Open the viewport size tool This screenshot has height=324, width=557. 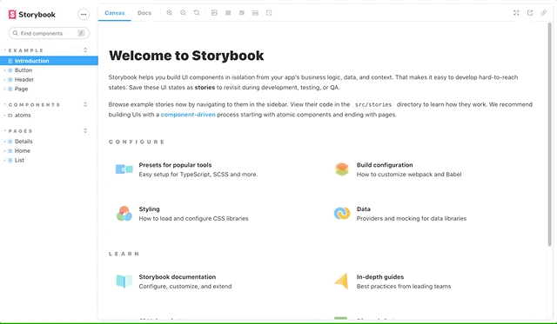242,13
